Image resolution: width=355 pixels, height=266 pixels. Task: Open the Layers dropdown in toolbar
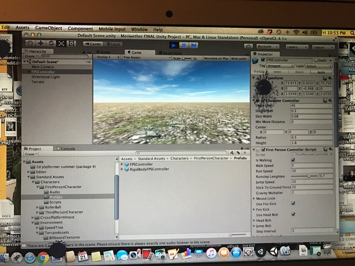[296, 47]
